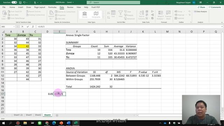Click in the Search box

coord(113,2)
